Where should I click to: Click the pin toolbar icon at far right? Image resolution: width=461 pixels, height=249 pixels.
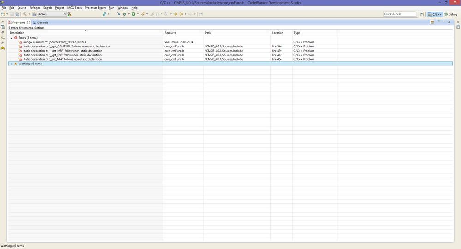(x=201, y=14)
